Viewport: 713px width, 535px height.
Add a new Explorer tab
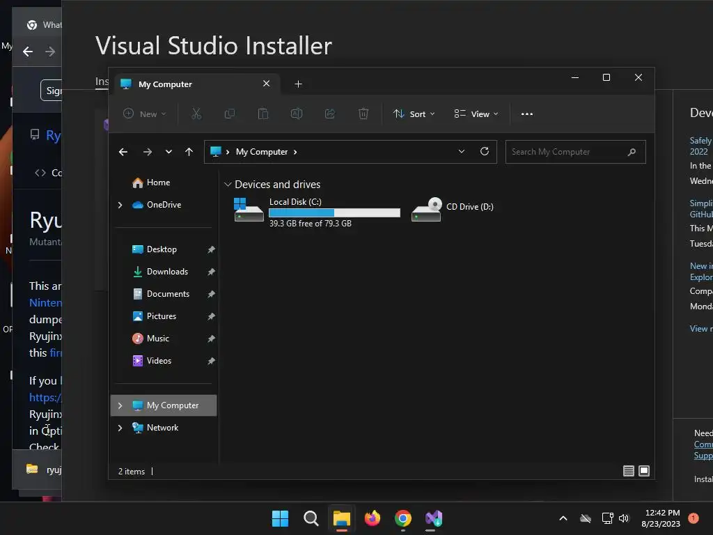pyautogui.click(x=298, y=84)
